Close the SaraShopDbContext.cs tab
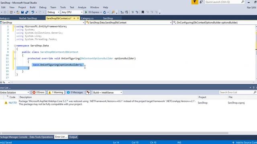This screenshot has height=144, width=257. coord(78,18)
